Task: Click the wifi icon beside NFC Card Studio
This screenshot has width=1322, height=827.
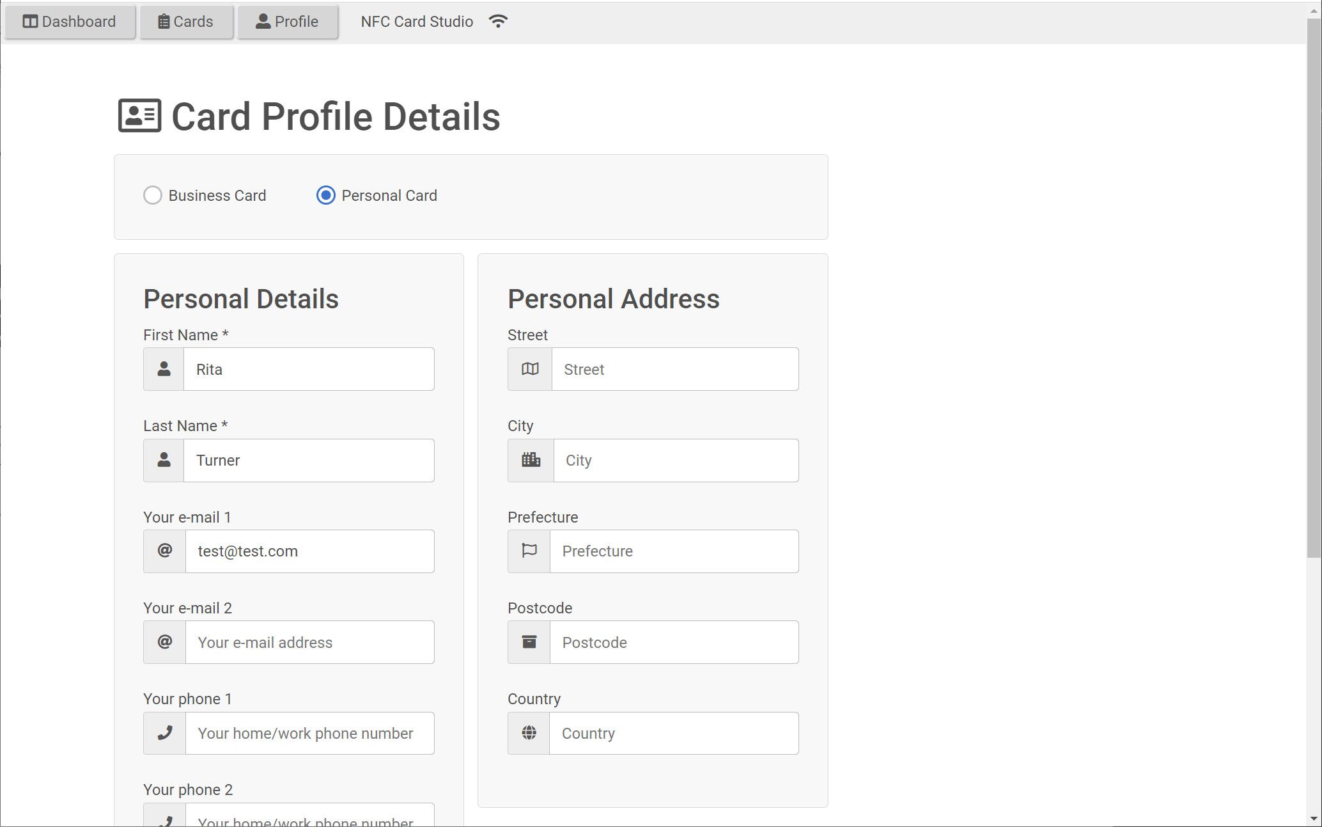Action: [x=498, y=21]
